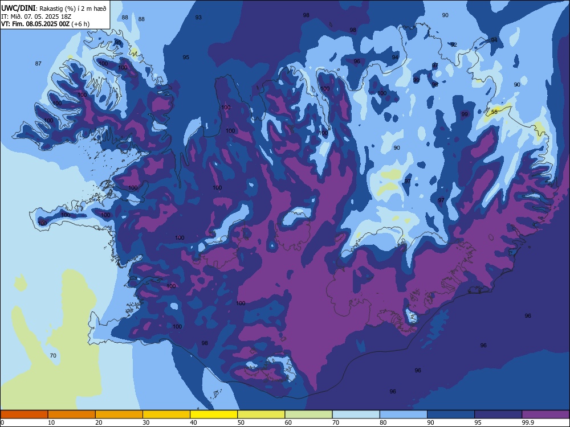Select the 80–90 legend color band
This screenshot has width=570, height=427.
[x=404, y=414]
